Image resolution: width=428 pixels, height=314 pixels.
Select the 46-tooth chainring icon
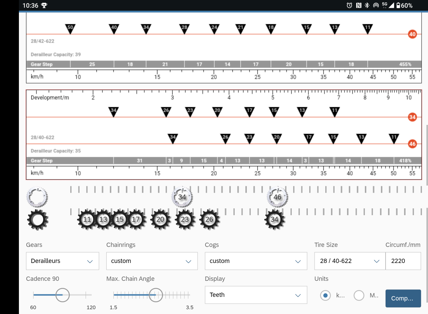pos(277,197)
